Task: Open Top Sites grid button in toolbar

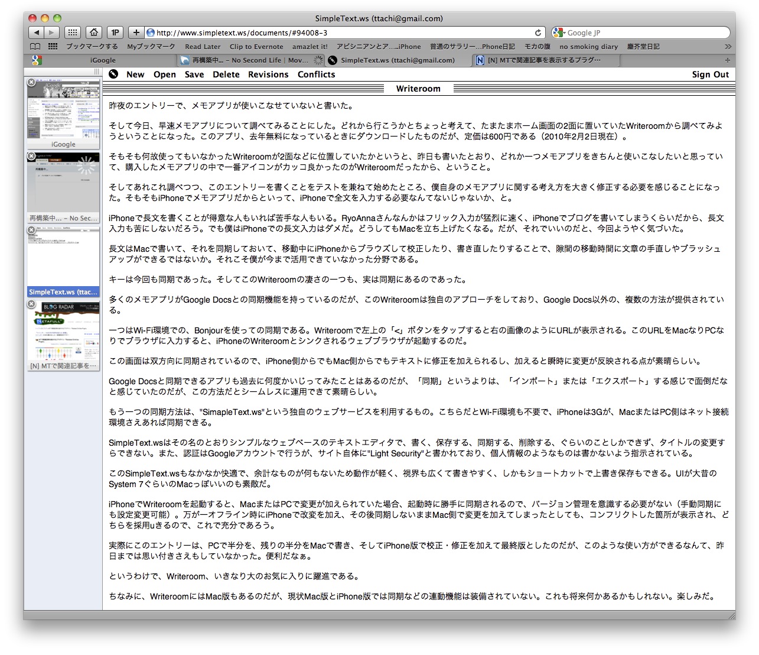Action: (x=72, y=33)
